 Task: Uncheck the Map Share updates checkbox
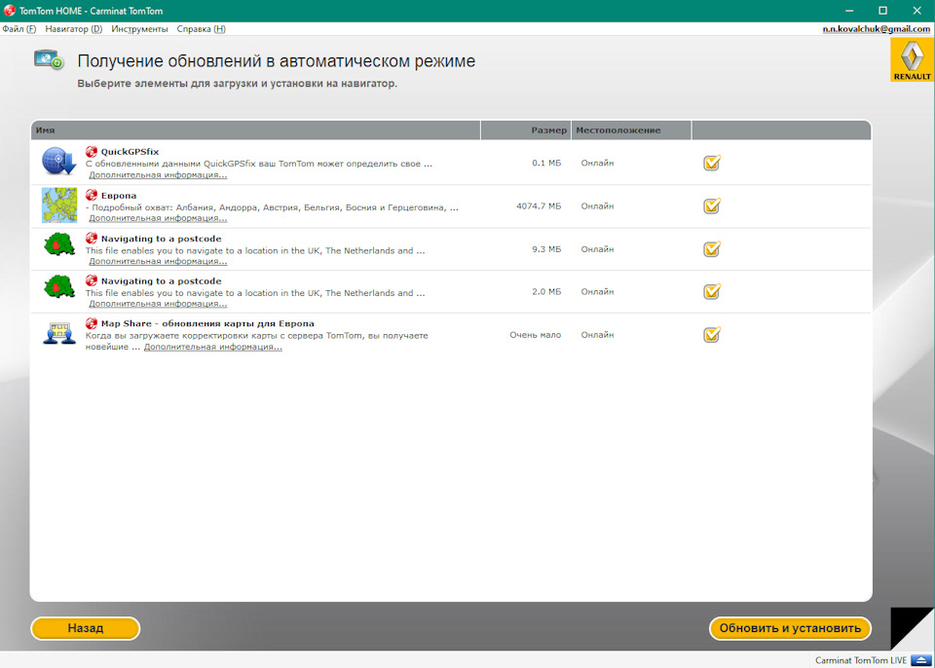tap(711, 335)
